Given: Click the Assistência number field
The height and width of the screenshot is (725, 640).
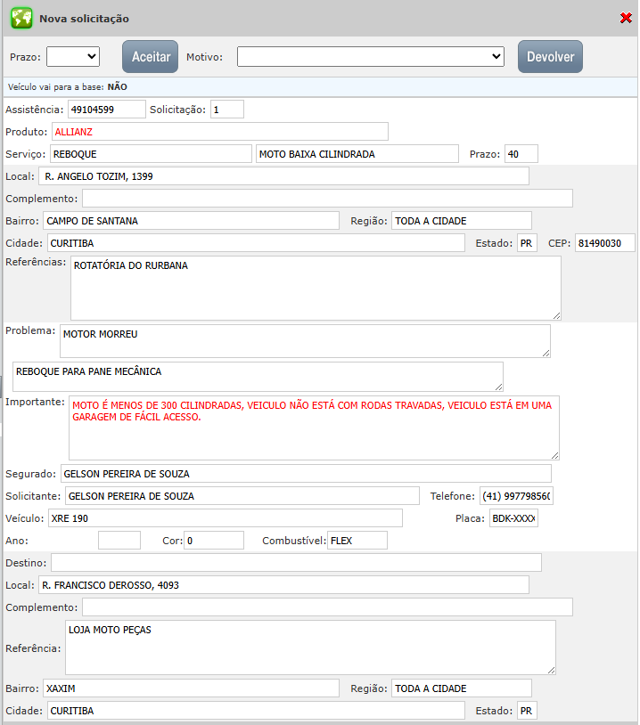Looking at the screenshot, I should click(107, 110).
